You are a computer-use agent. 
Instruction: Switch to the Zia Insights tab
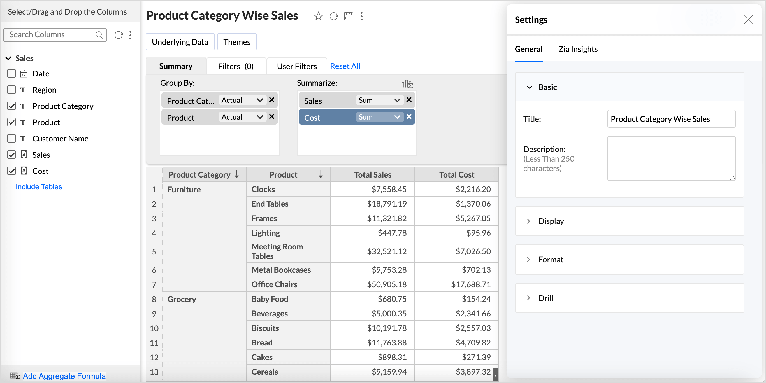pos(578,49)
